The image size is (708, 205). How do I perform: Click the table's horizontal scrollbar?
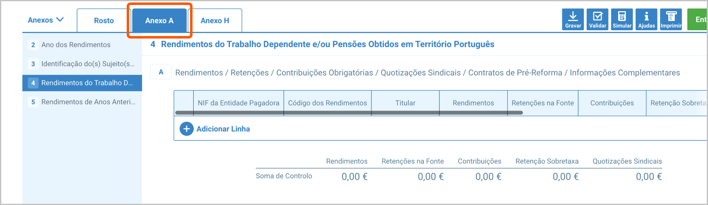tap(349, 113)
